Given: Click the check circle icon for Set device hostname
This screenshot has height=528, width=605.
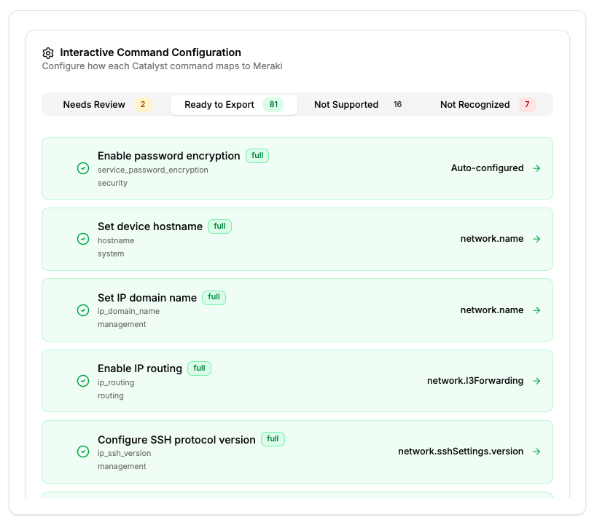Looking at the screenshot, I should (83, 239).
